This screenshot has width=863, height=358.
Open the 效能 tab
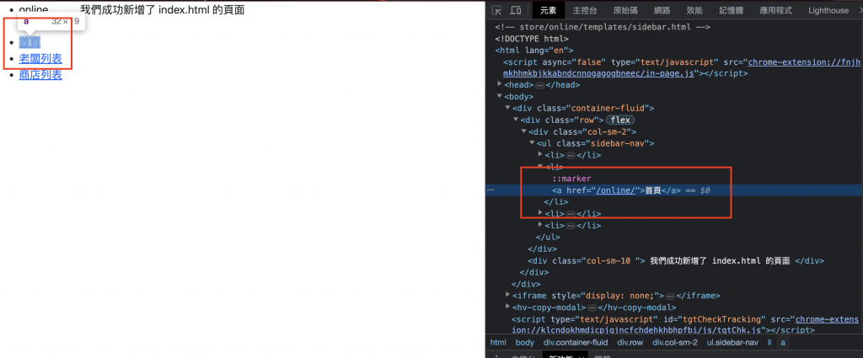click(x=694, y=10)
